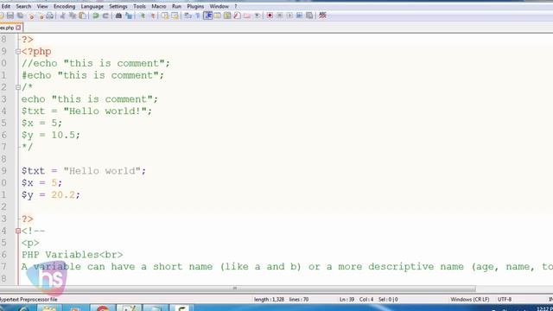Click the Close All toolbar icon
Image resolution: width=553 pixels, height=311 pixels.
[41, 16]
